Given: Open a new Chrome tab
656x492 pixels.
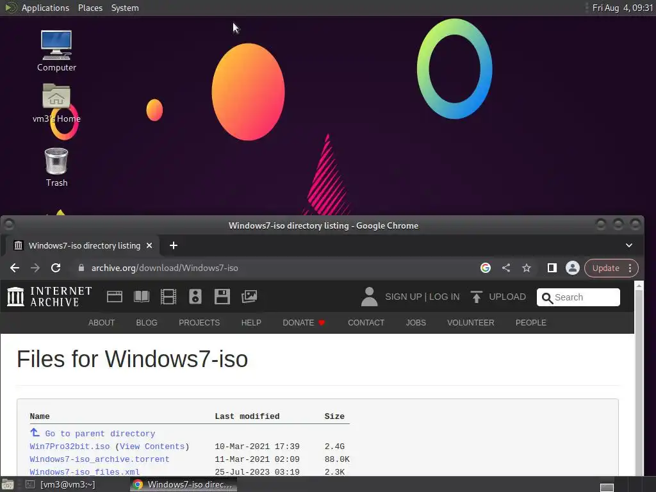Looking at the screenshot, I should click(174, 245).
